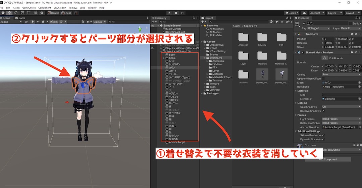Open the Account dropdown
Screen dimensions: 362x188
click(317, 13)
